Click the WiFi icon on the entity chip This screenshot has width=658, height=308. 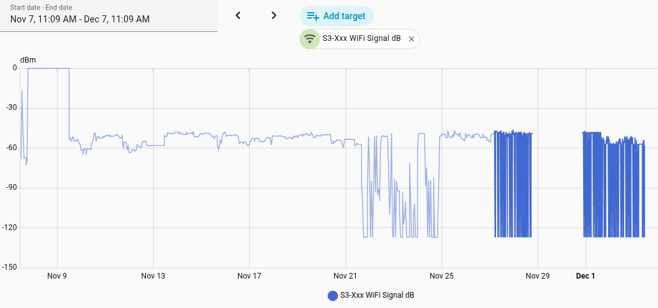(x=310, y=39)
